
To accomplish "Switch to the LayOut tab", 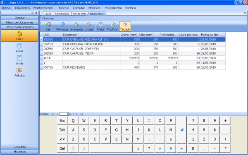I will [x=48, y=14].
